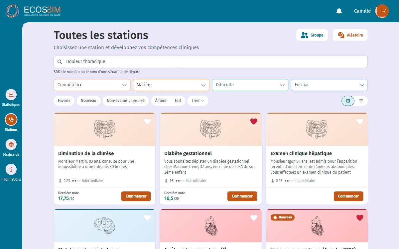Open the Compétence dropdown
399x249 pixels.
[92, 85]
